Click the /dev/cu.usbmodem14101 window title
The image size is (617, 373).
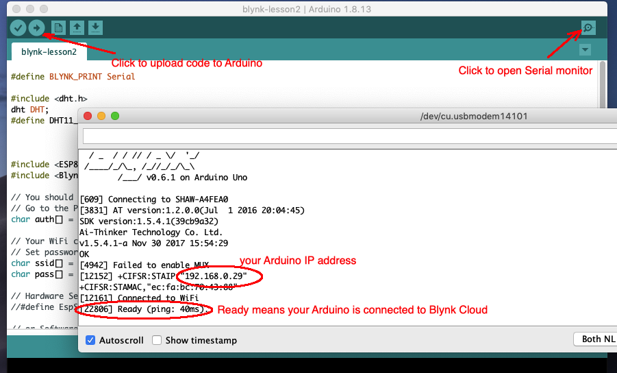click(474, 116)
